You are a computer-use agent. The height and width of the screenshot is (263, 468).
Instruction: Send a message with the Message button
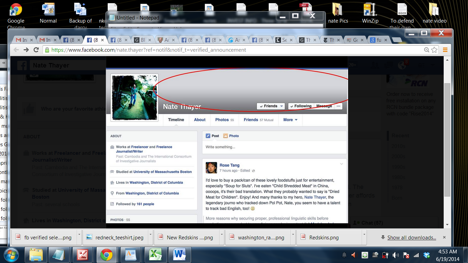[324, 106]
